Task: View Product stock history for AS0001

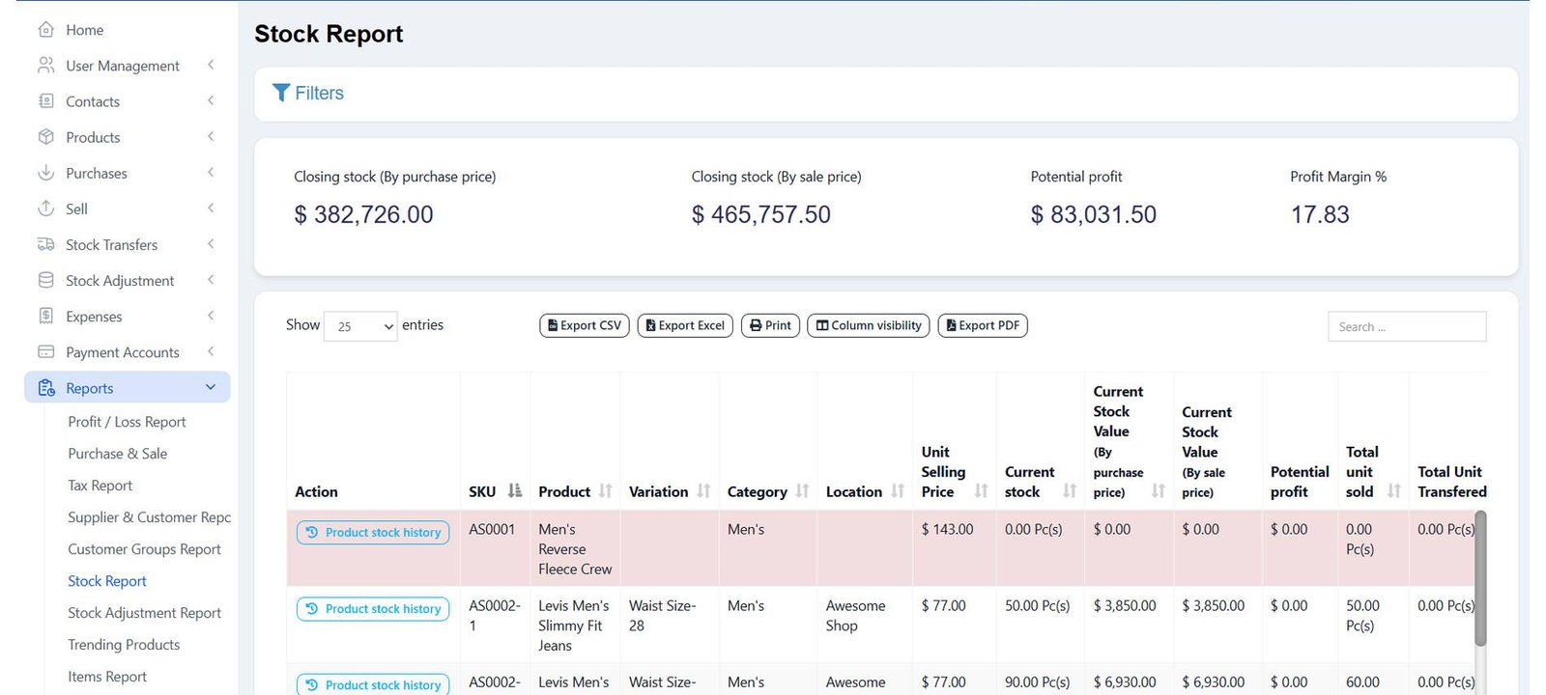Action: [x=373, y=532]
